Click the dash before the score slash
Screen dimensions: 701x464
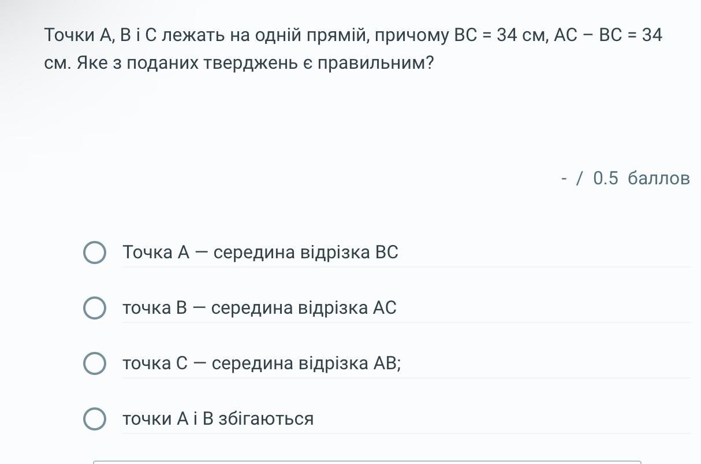coord(564,178)
